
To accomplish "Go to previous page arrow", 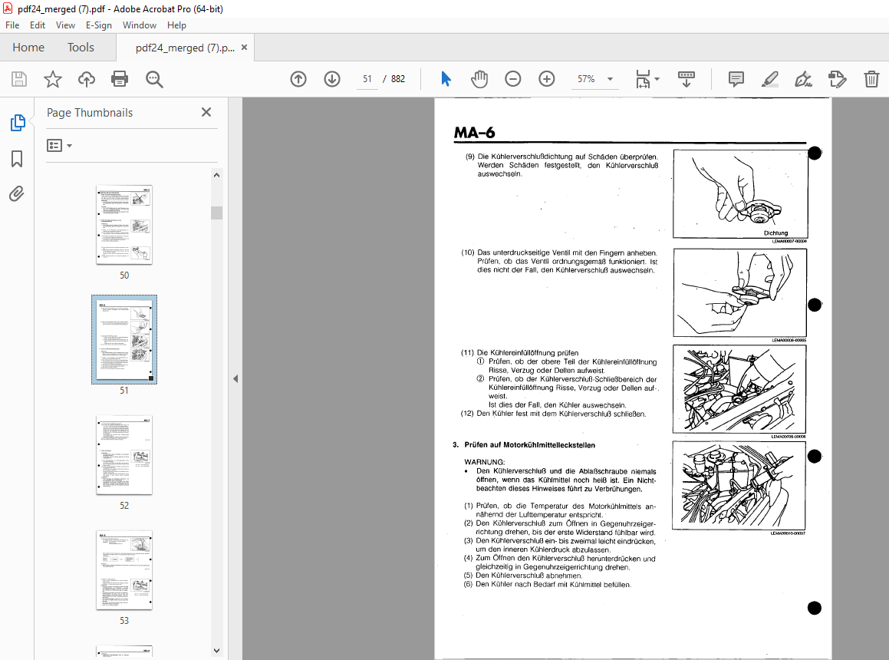I will point(298,79).
